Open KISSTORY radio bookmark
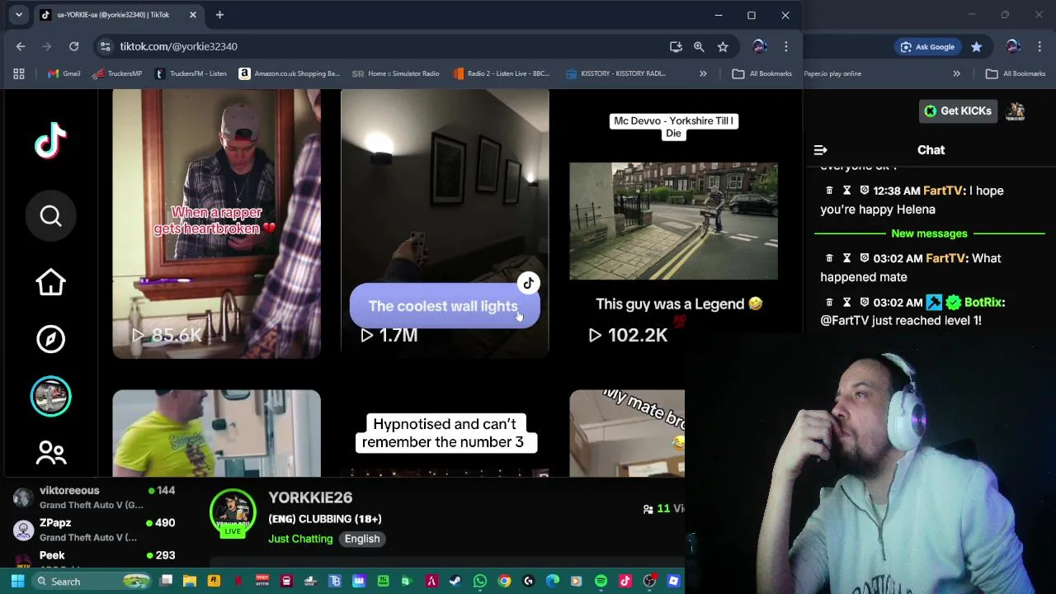 pos(615,73)
